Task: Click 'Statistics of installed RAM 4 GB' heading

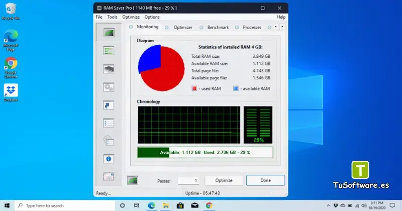Action: click(x=231, y=47)
